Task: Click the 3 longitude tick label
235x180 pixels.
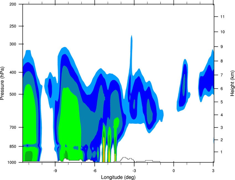Action: (x=213, y=171)
